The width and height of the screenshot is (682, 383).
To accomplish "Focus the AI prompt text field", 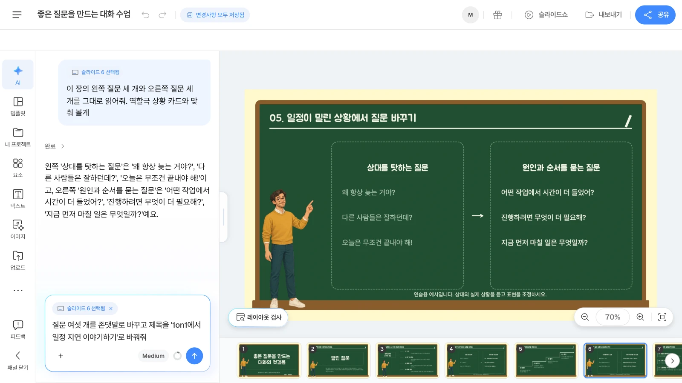I will (x=127, y=331).
